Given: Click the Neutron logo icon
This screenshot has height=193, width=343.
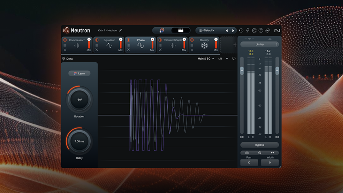Looking at the screenshot, I should point(66,30).
